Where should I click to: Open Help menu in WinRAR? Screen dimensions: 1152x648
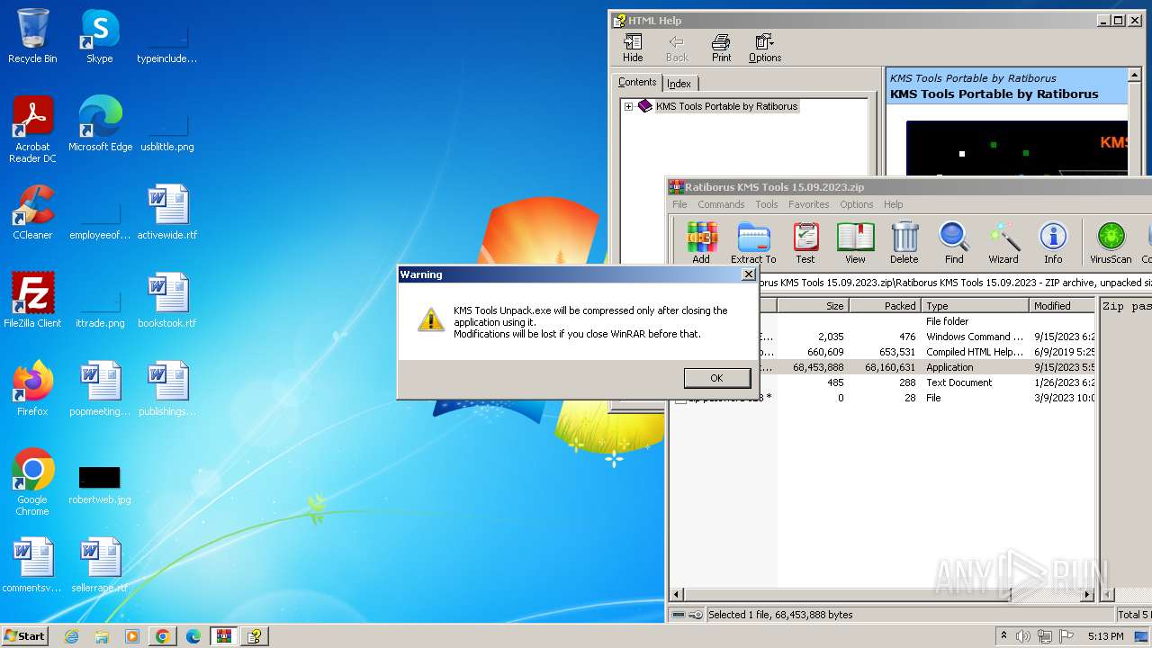coord(893,204)
